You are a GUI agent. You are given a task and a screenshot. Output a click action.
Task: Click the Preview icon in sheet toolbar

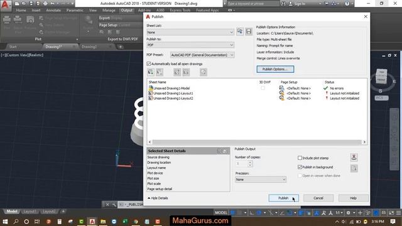pos(204,72)
